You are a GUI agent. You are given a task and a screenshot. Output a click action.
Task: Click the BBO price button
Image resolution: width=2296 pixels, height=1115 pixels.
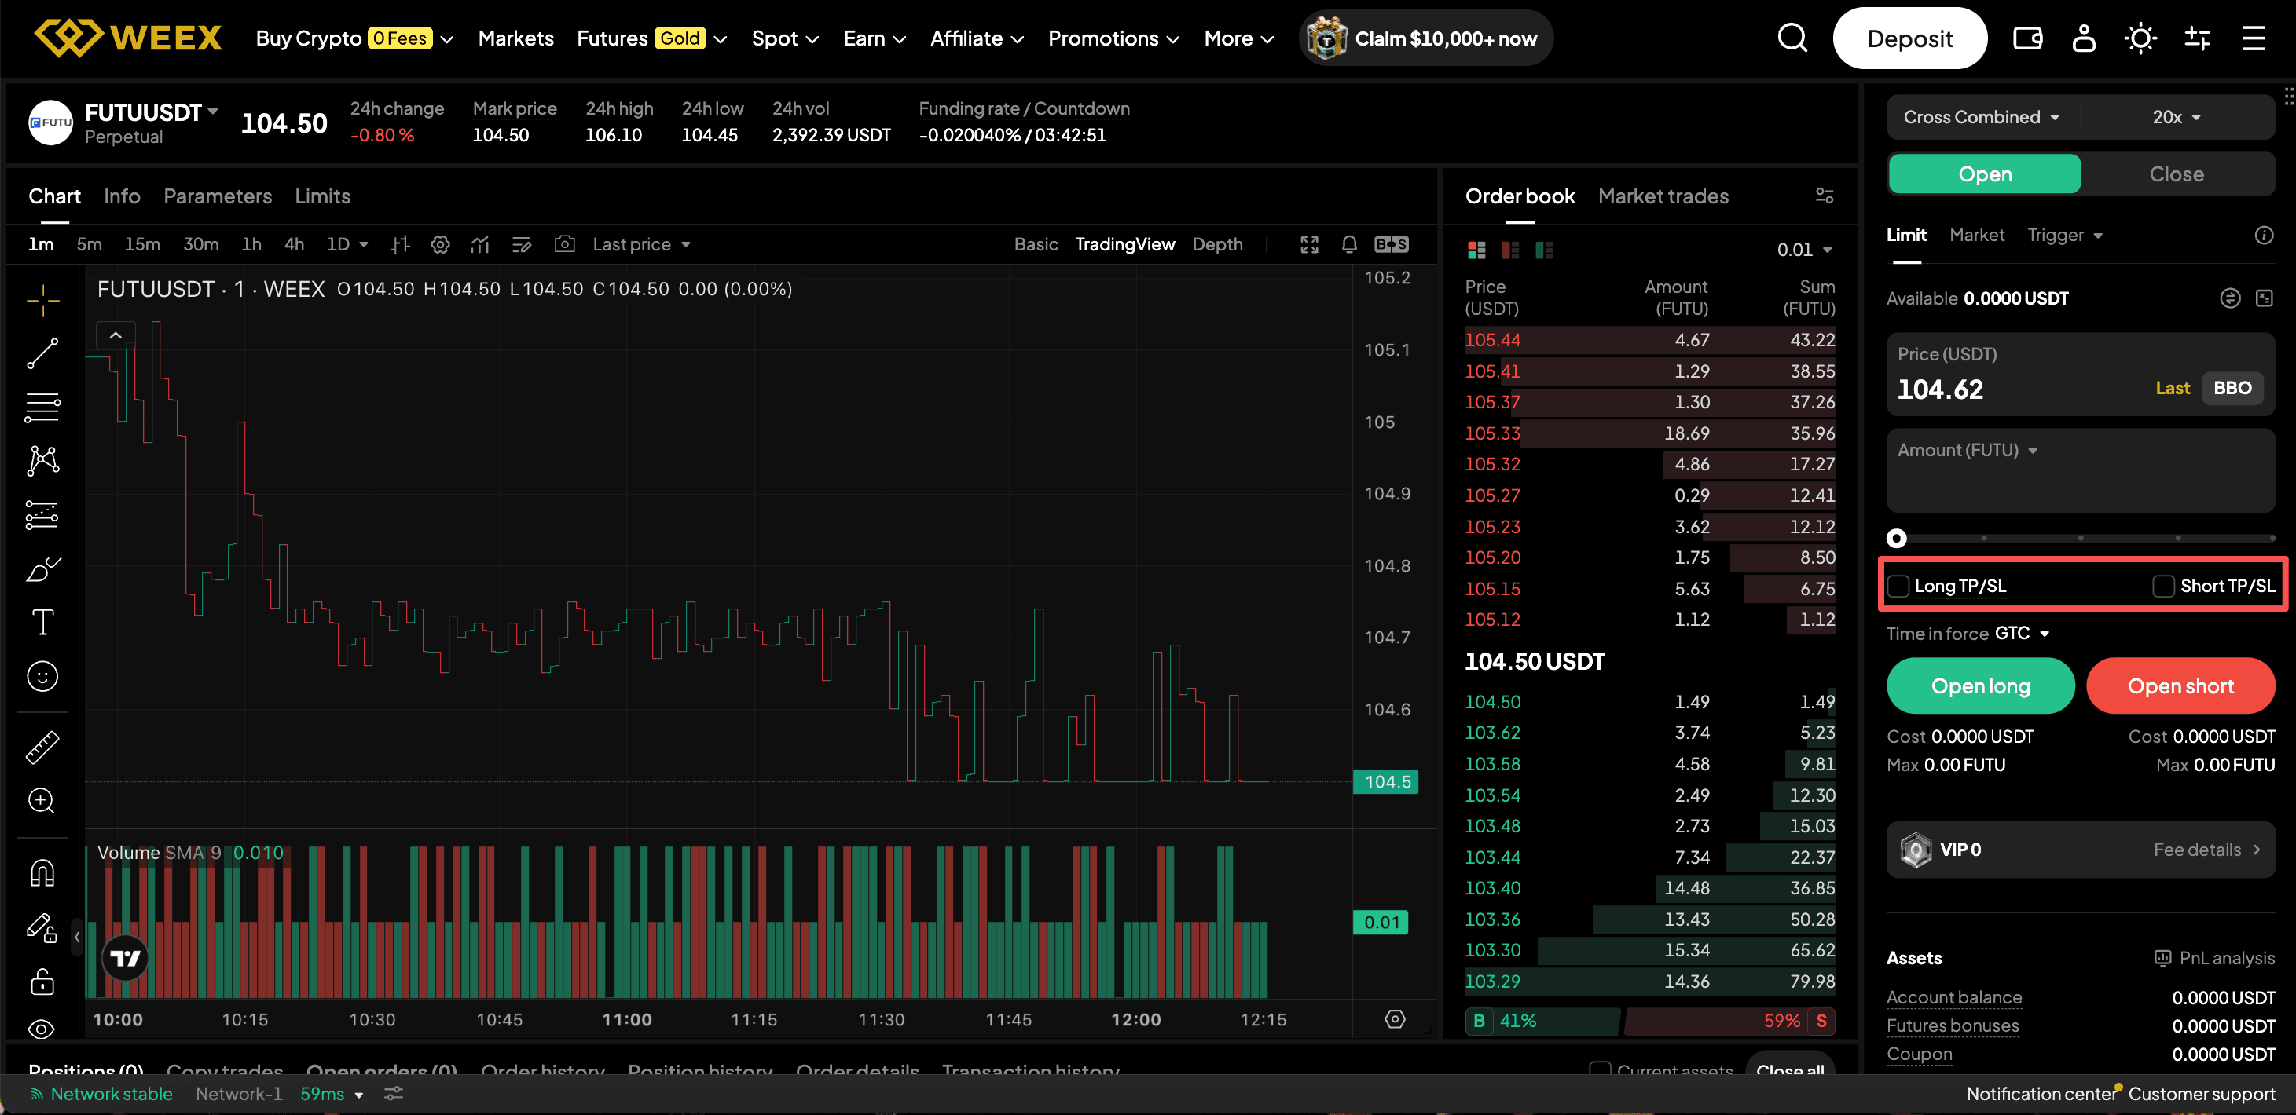[2231, 389]
